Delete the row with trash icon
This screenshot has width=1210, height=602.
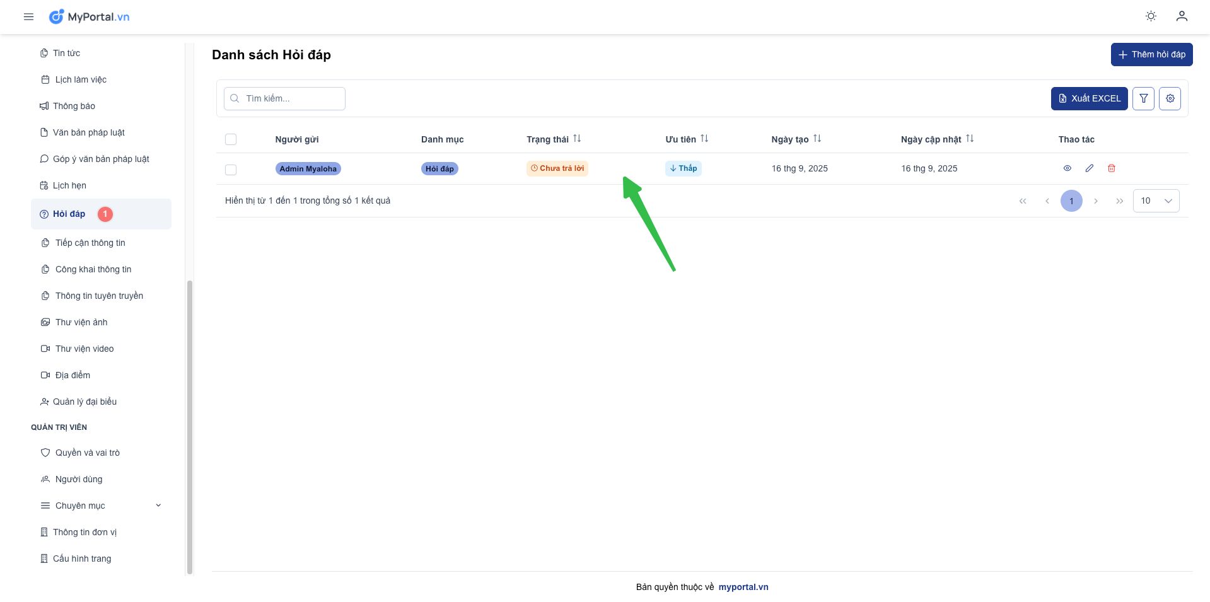pyautogui.click(x=1111, y=168)
